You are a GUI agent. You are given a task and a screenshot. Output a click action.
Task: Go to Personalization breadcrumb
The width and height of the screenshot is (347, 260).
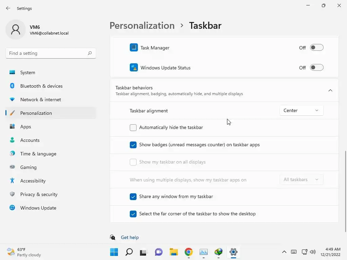(x=142, y=26)
